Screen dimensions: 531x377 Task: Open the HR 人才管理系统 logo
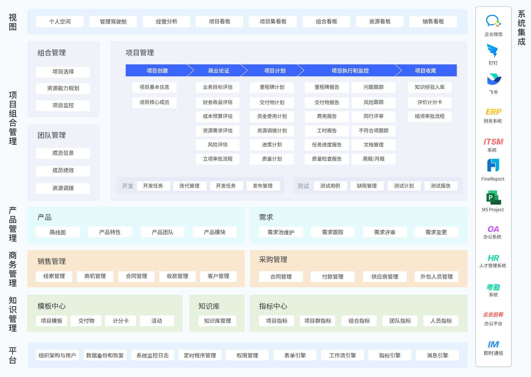(x=493, y=258)
